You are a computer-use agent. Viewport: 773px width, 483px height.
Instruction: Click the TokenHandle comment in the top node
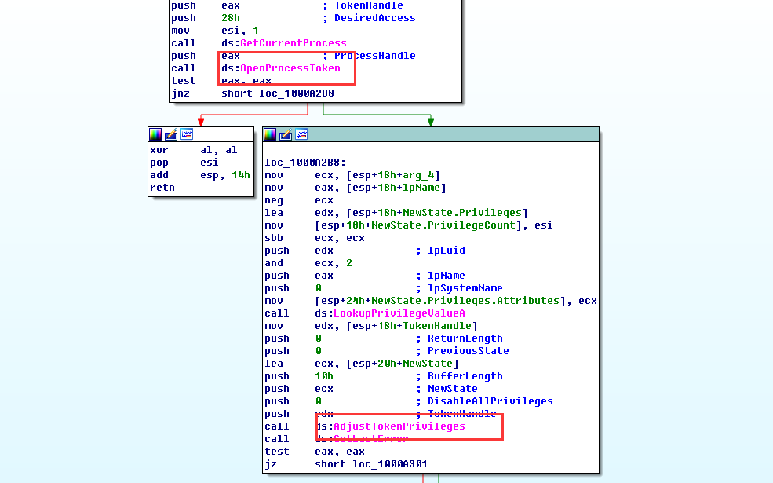pyautogui.click(x=369, y=5)
